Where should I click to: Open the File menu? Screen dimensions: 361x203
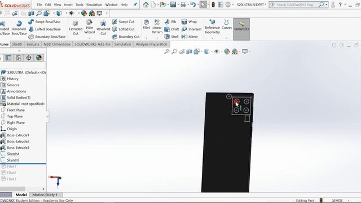(39, 5)
